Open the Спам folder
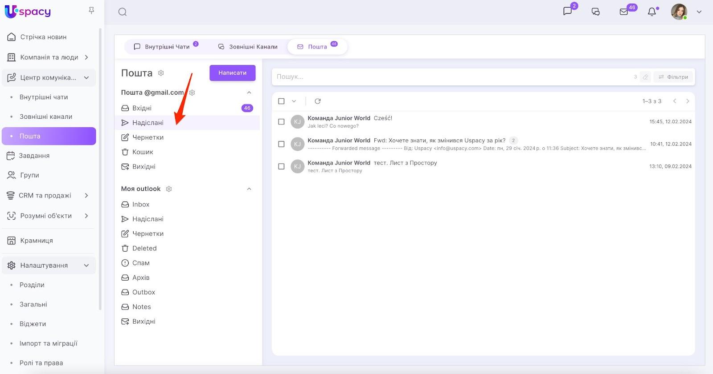 pos(187,263)
